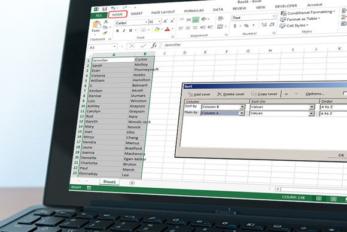Open the Font group dialog launcher
Screen dimensions: 347x232
(x=173, y=36)
